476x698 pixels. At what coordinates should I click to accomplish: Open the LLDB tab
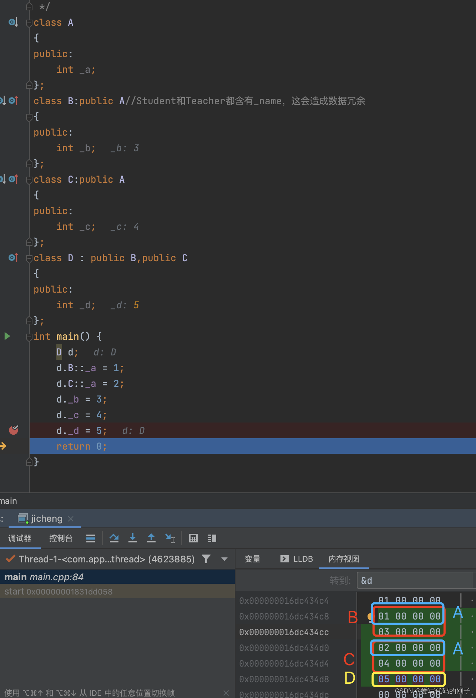[x=297, y=559]
